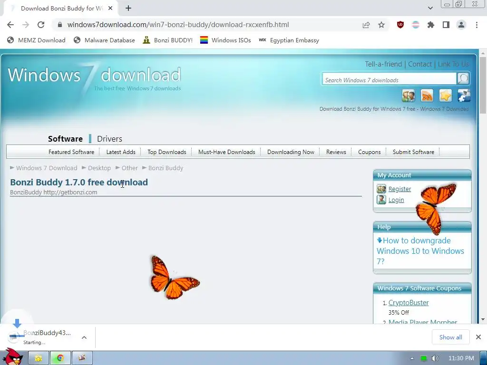
Task: Open Windows ISOs bookmark
Action: click(x=225, y=40)
